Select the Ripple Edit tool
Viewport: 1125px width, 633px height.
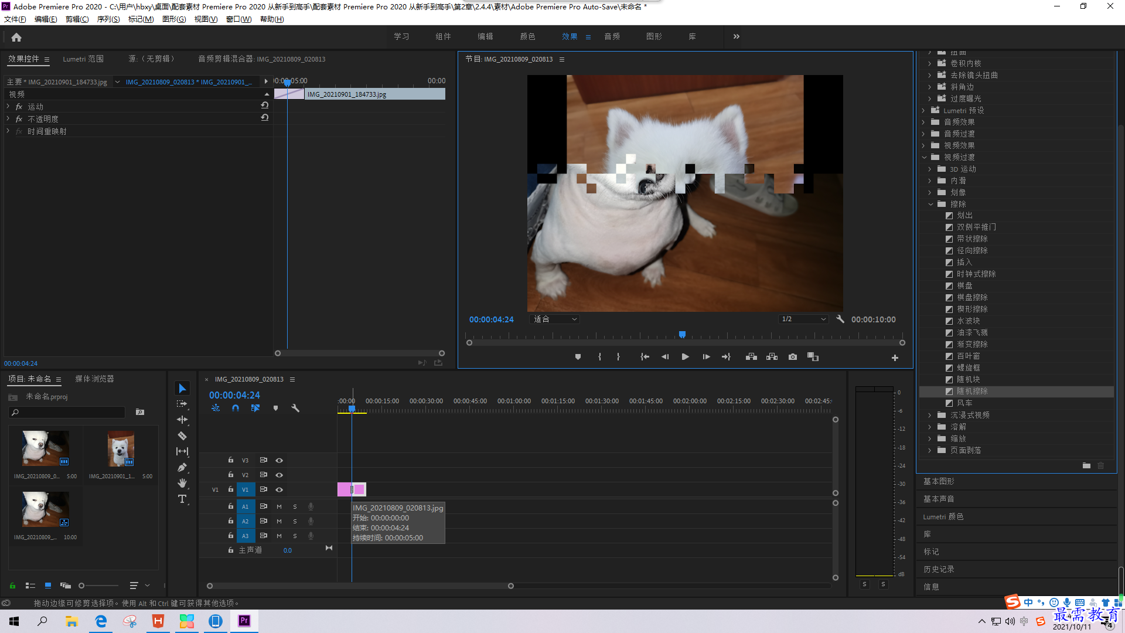pyautogui.click(x=182, y=420)
